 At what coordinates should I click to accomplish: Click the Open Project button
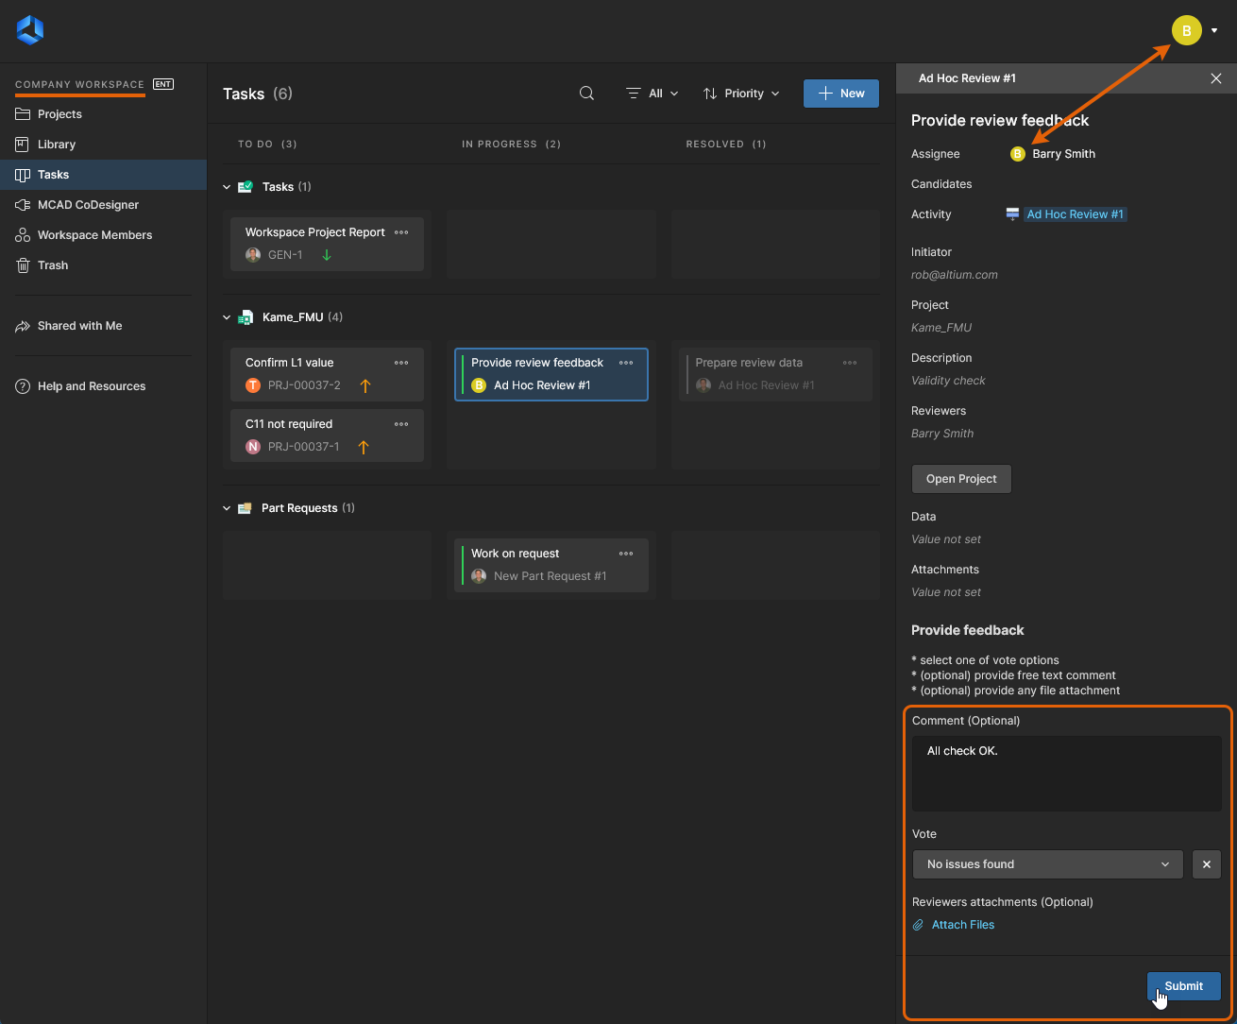point(961,479)
